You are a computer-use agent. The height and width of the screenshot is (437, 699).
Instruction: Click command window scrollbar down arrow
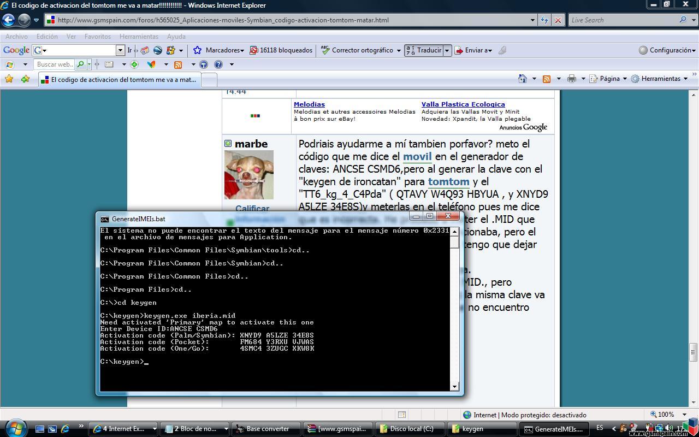(x=454, y=386)
